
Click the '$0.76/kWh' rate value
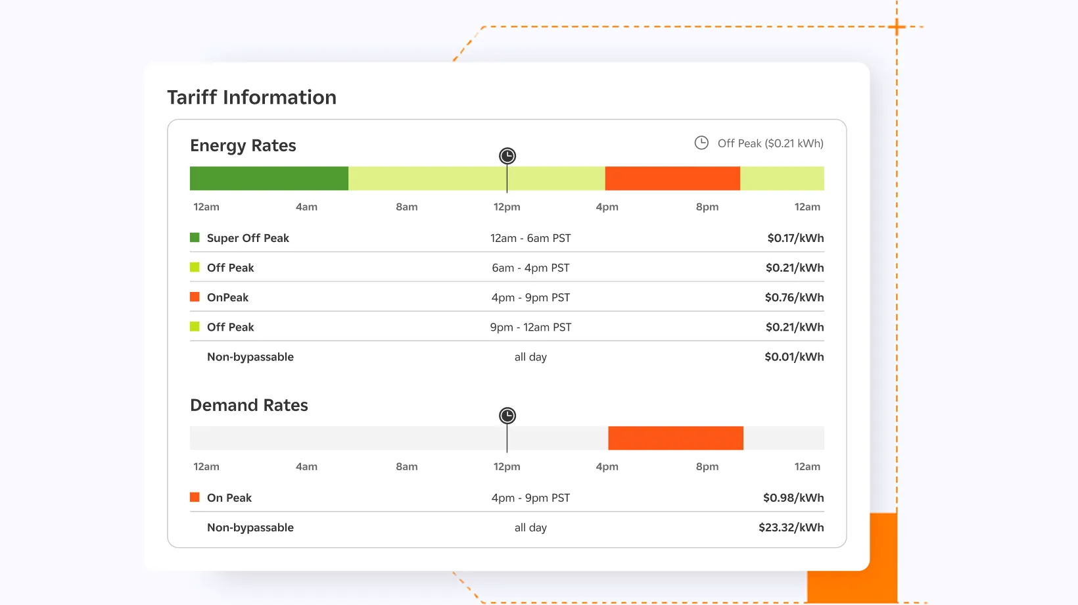click(x=794, y=297)
